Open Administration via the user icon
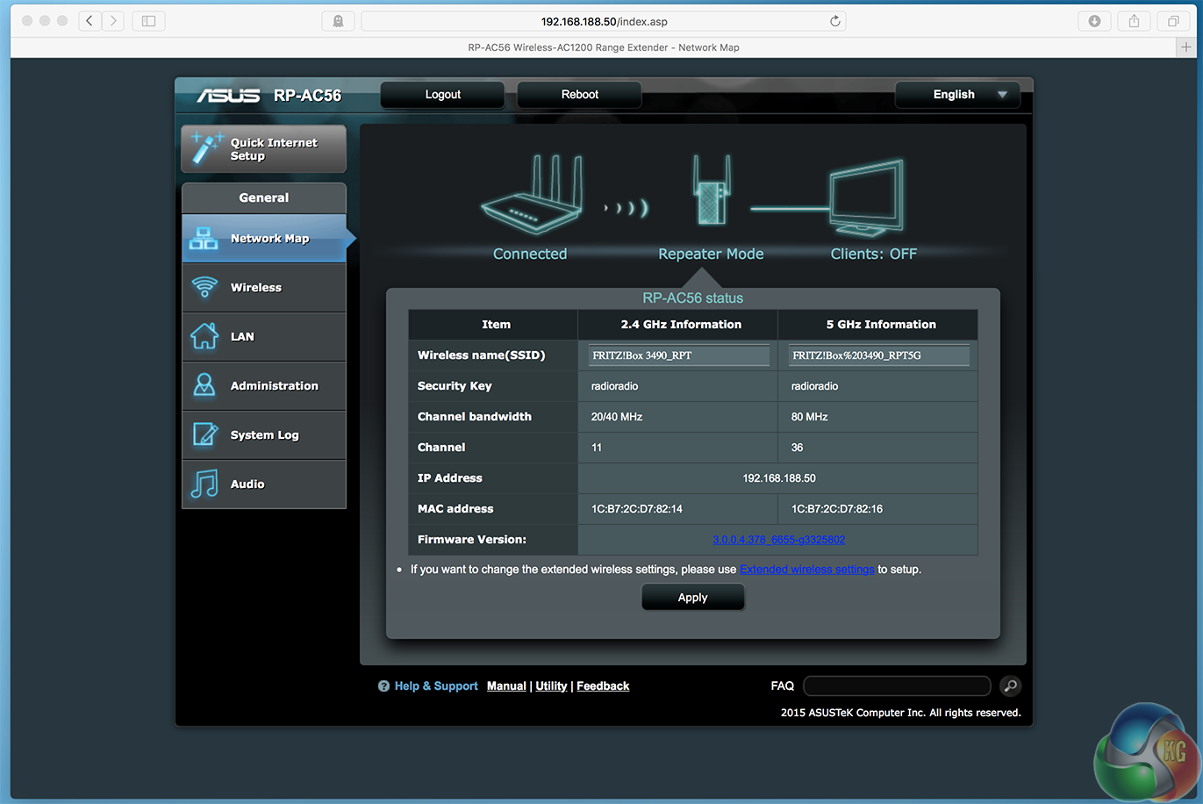This screenshot has height=804, width=1203. coord(204,385)
